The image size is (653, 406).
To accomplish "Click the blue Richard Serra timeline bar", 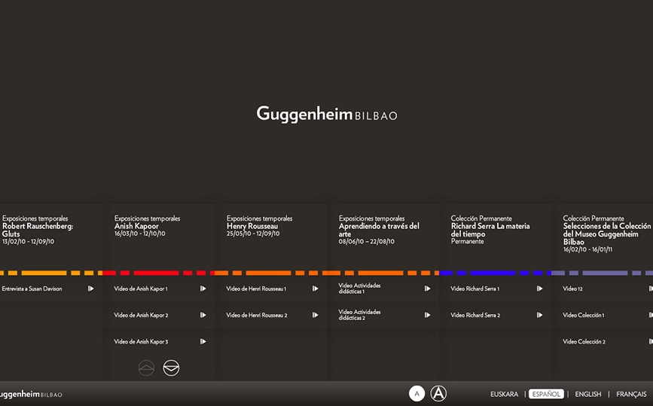I will point(495,273).
